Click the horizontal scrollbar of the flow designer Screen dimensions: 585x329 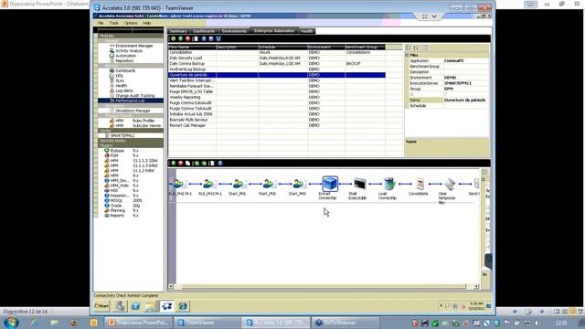tap(324, 286)
